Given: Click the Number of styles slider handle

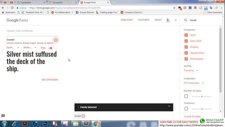Looking at the screenshot, I should [202, 96].
